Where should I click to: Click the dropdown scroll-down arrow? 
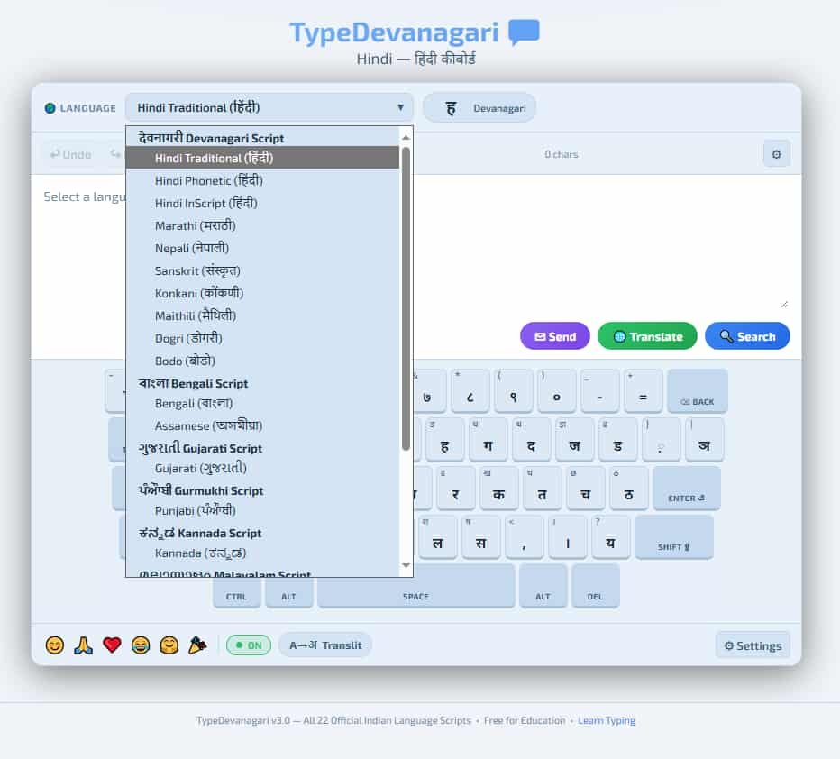click(406, 565)
